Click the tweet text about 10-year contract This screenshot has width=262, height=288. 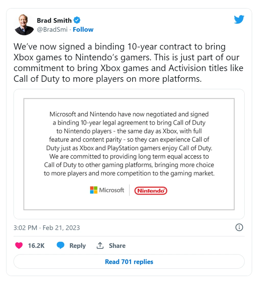128,63
